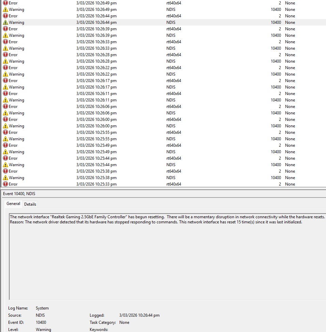Click NDIS source in the 10:26:17 pm warning row

(x=171, y=87)
